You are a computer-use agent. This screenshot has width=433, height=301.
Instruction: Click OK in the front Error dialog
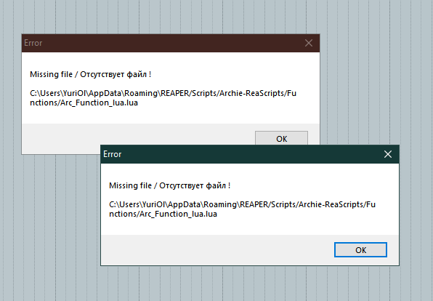tap(360, 250)
